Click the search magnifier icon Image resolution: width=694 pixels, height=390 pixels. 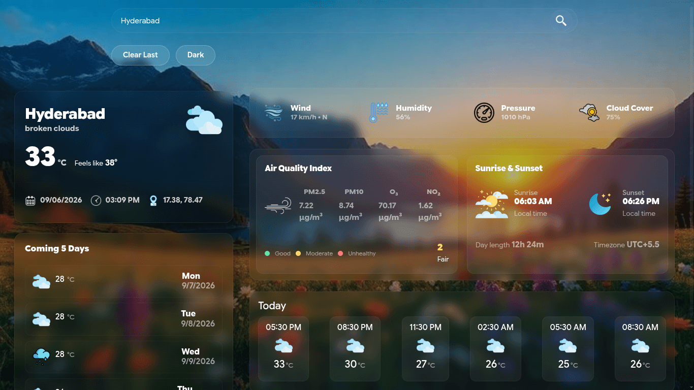[561, 20]
